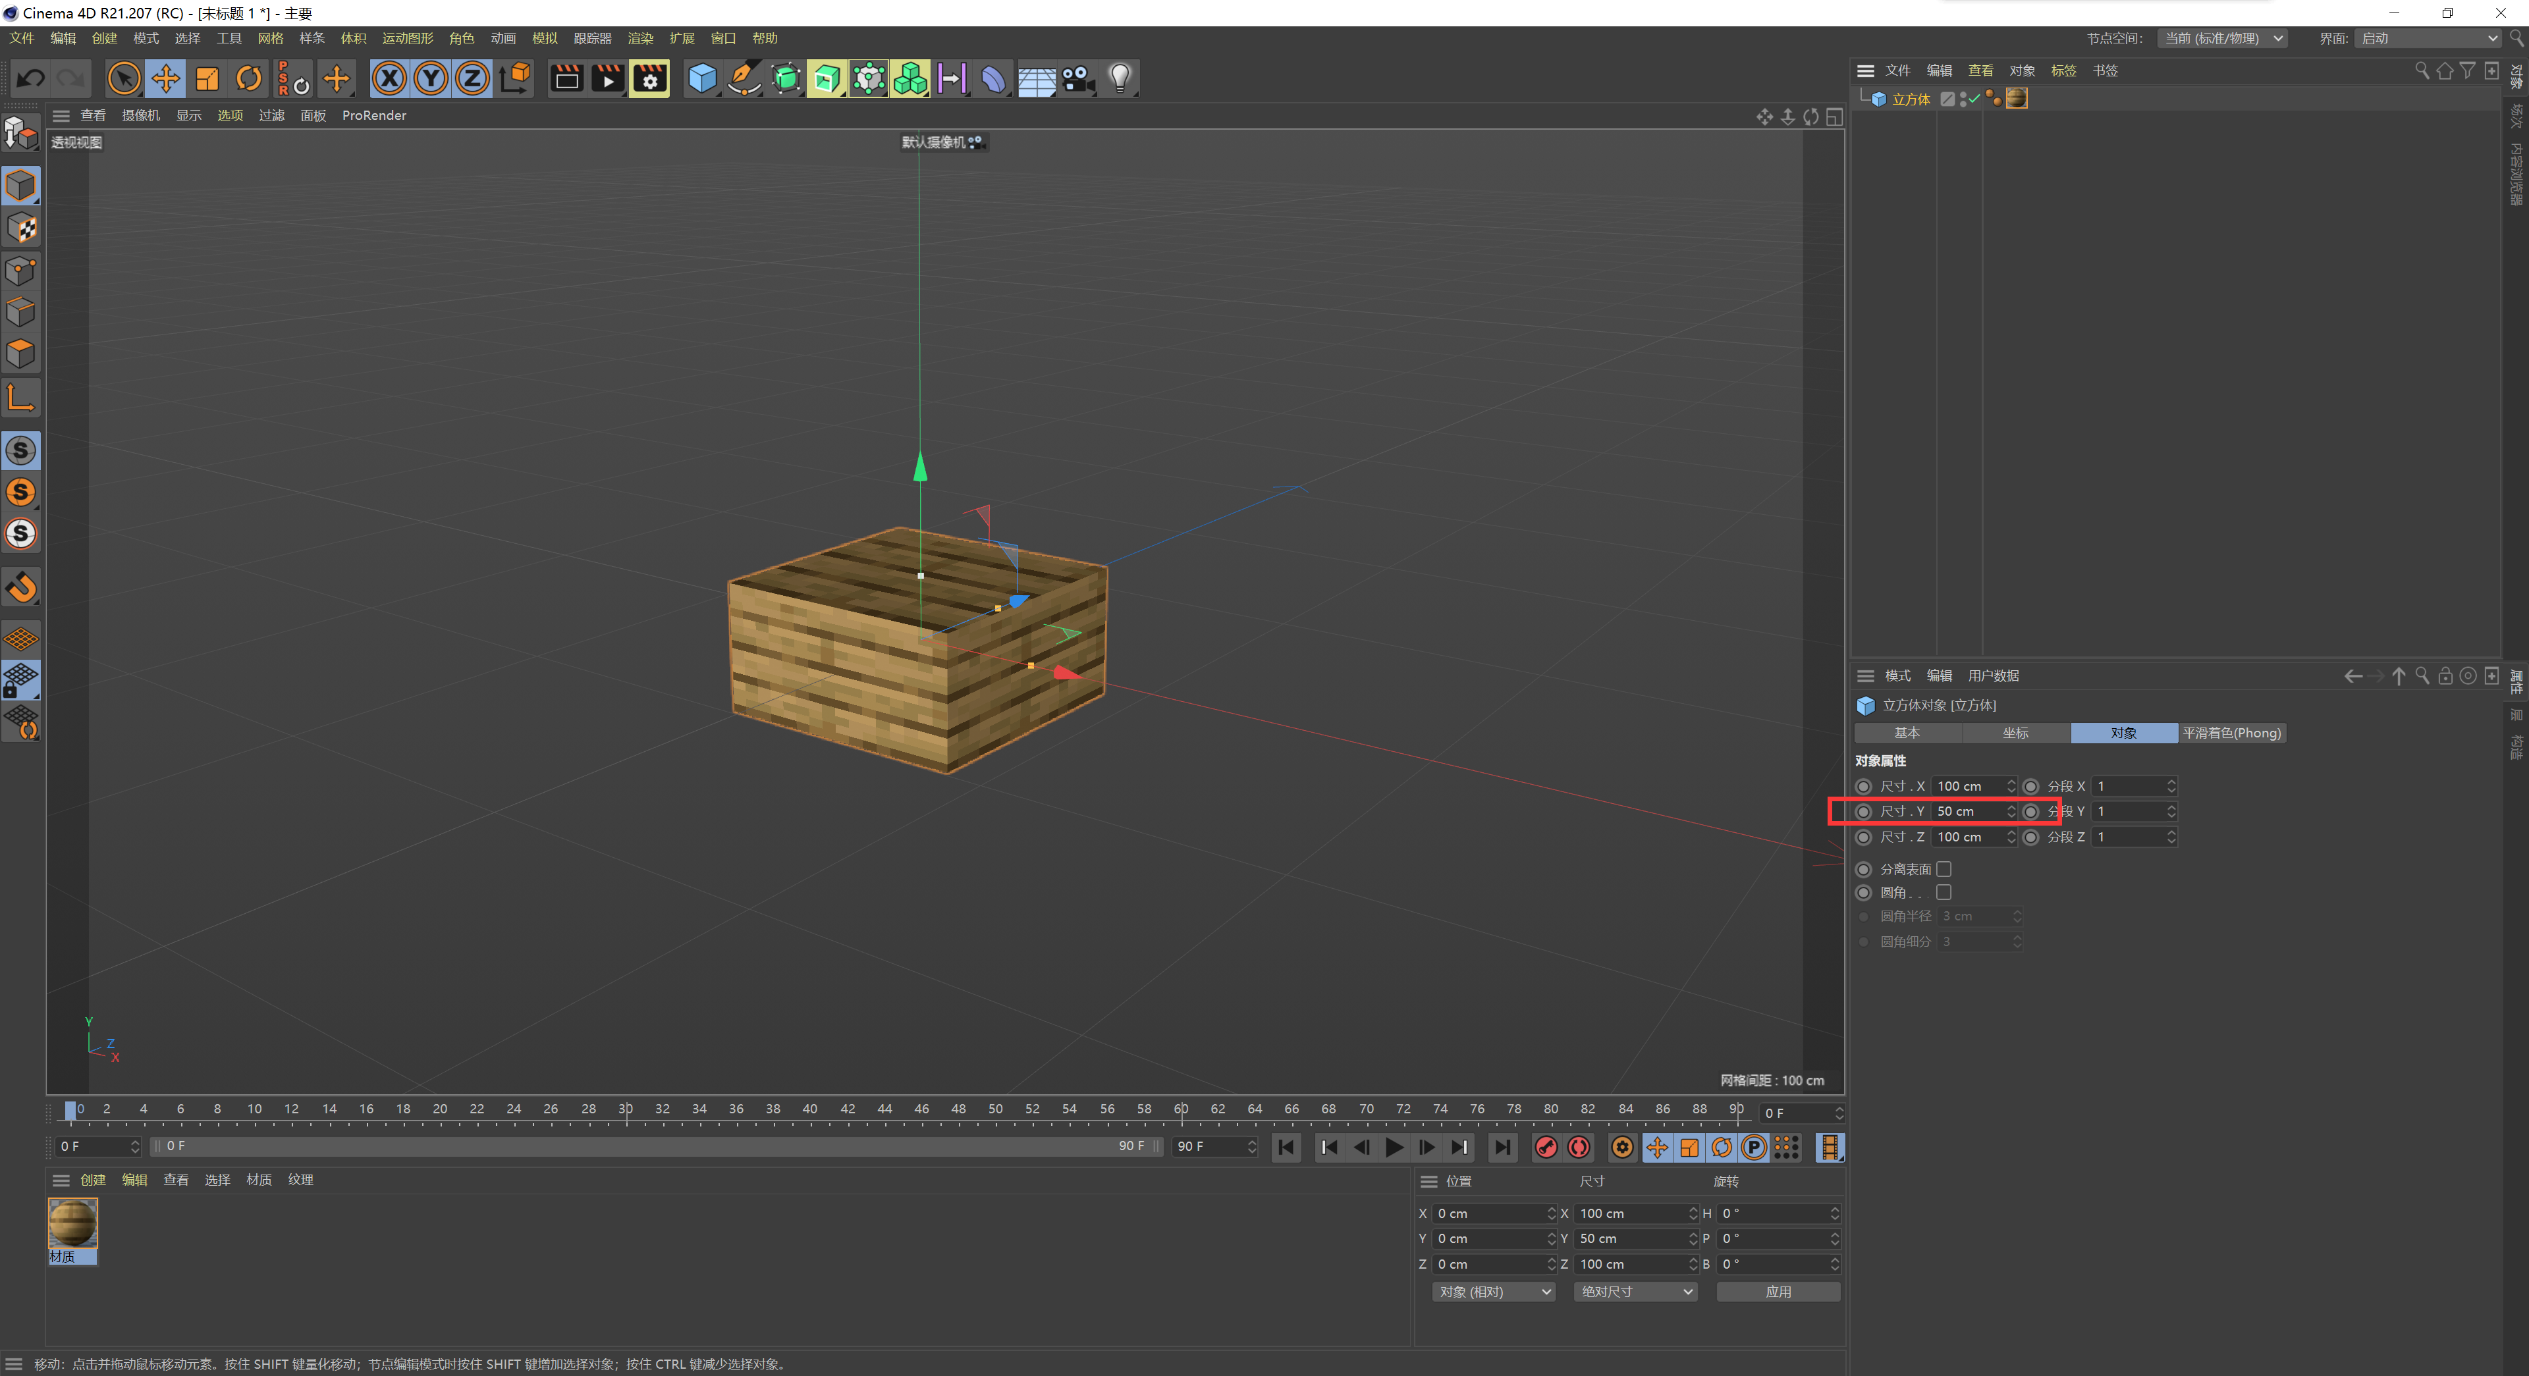This screenshot has width=2529, height=1376.
Task: Click the Enable Axis L-shaped icon
Action: (x=20, y=398)
